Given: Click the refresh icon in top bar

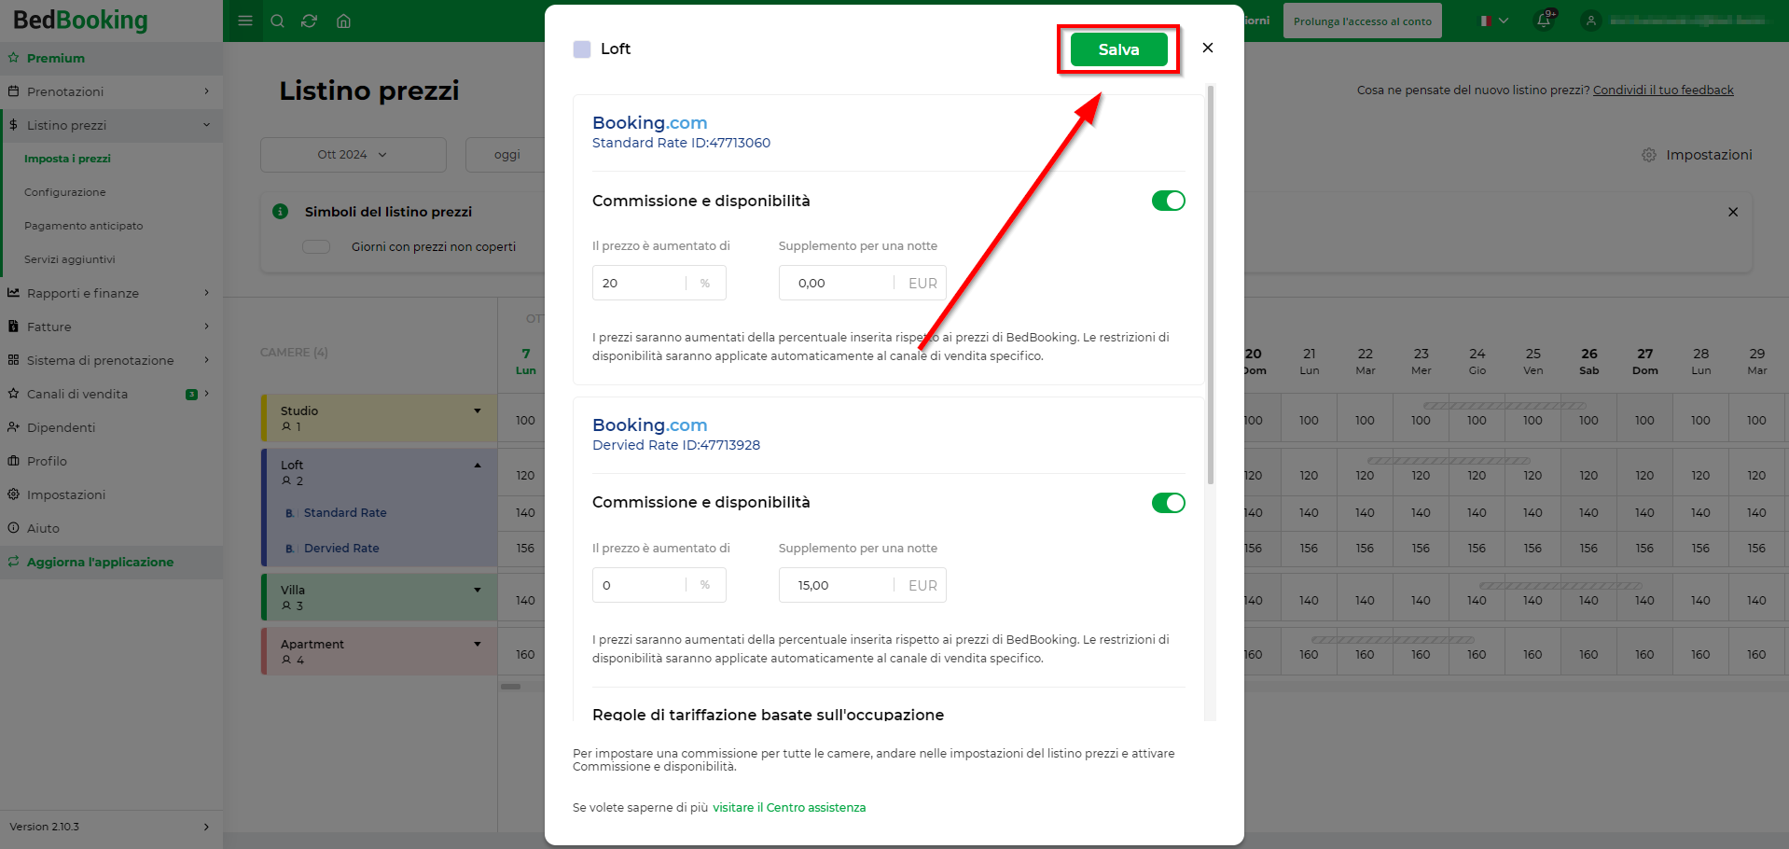Looking at the screenshot, I should coord(310,21).
